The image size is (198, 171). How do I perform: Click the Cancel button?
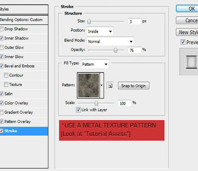[x=187, y=20]
